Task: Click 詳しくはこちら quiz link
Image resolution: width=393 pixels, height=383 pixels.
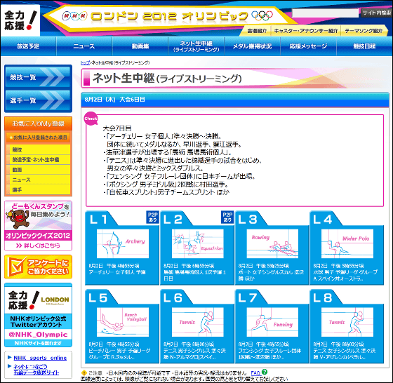Action: 38,246
